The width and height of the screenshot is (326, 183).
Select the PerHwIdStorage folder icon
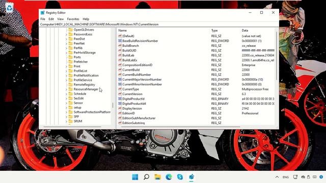70,52
